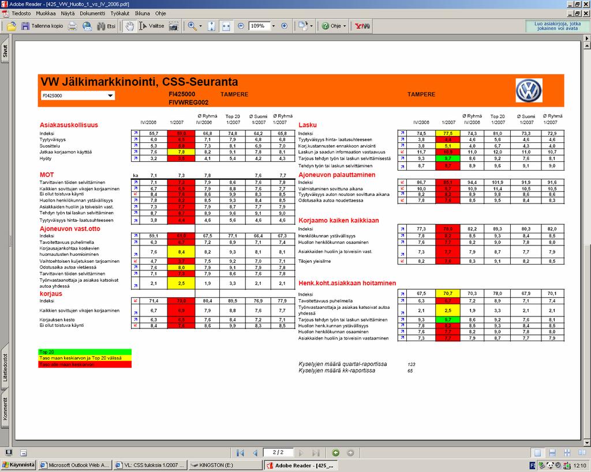Image resolution: width=591 pixels, height=472 pixels.
Task: Click green Previous View button
Action: (336, 453)
